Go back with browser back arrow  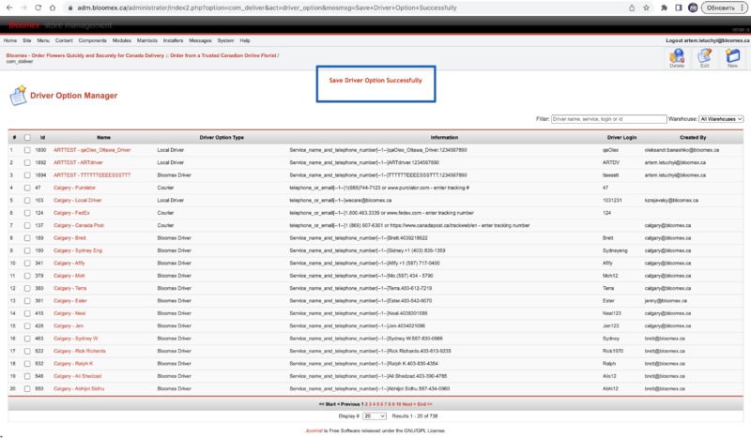(x=9, y=8)
